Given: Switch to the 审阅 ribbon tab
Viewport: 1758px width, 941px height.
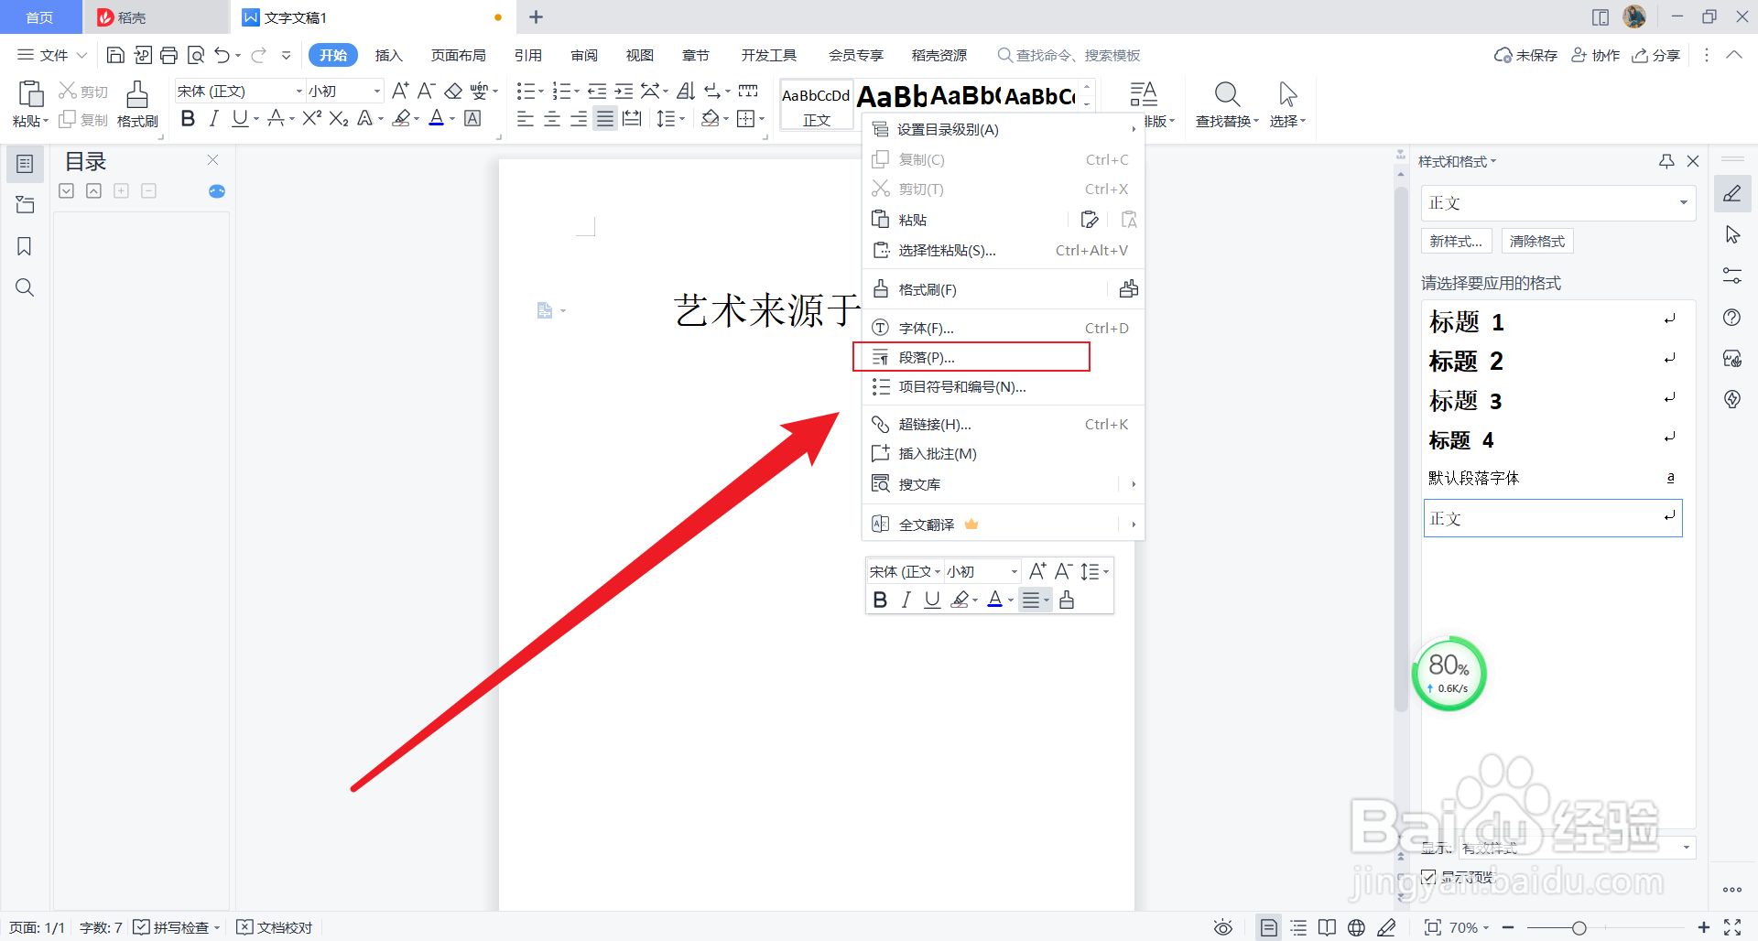Looking at the screenshot, I should (x=584, y=55).
